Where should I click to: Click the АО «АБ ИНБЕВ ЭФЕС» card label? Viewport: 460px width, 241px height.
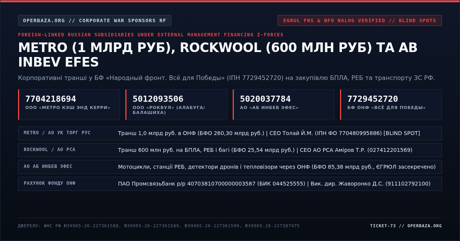click(269, 107)
